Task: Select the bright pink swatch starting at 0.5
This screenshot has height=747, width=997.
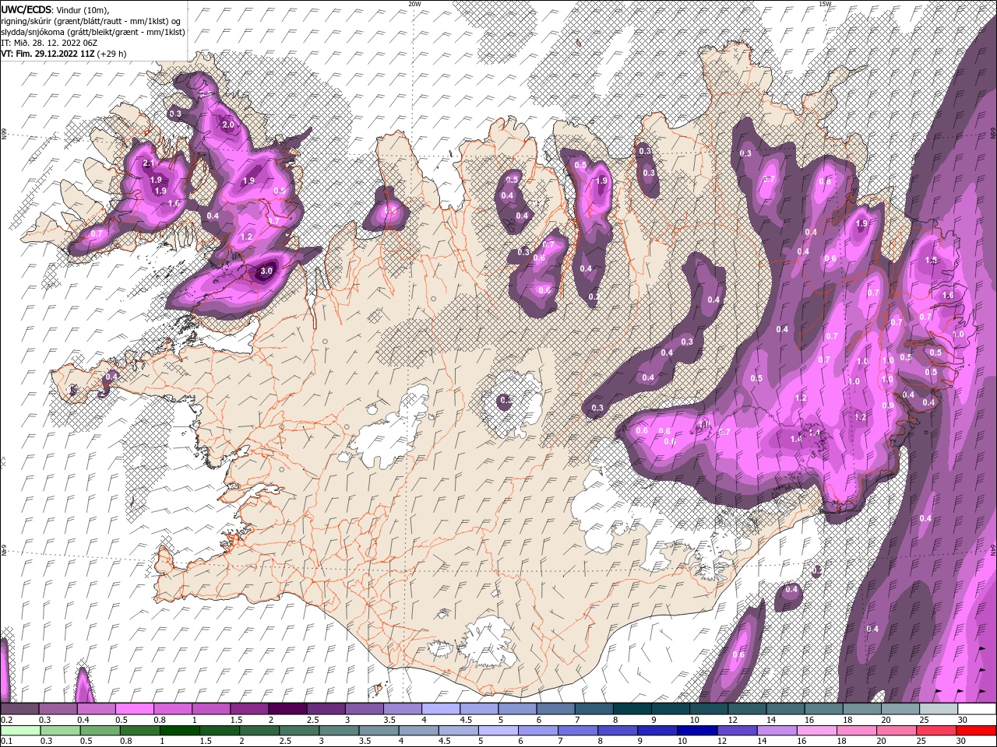Action: pyautogui.click(x=134, y=709)
